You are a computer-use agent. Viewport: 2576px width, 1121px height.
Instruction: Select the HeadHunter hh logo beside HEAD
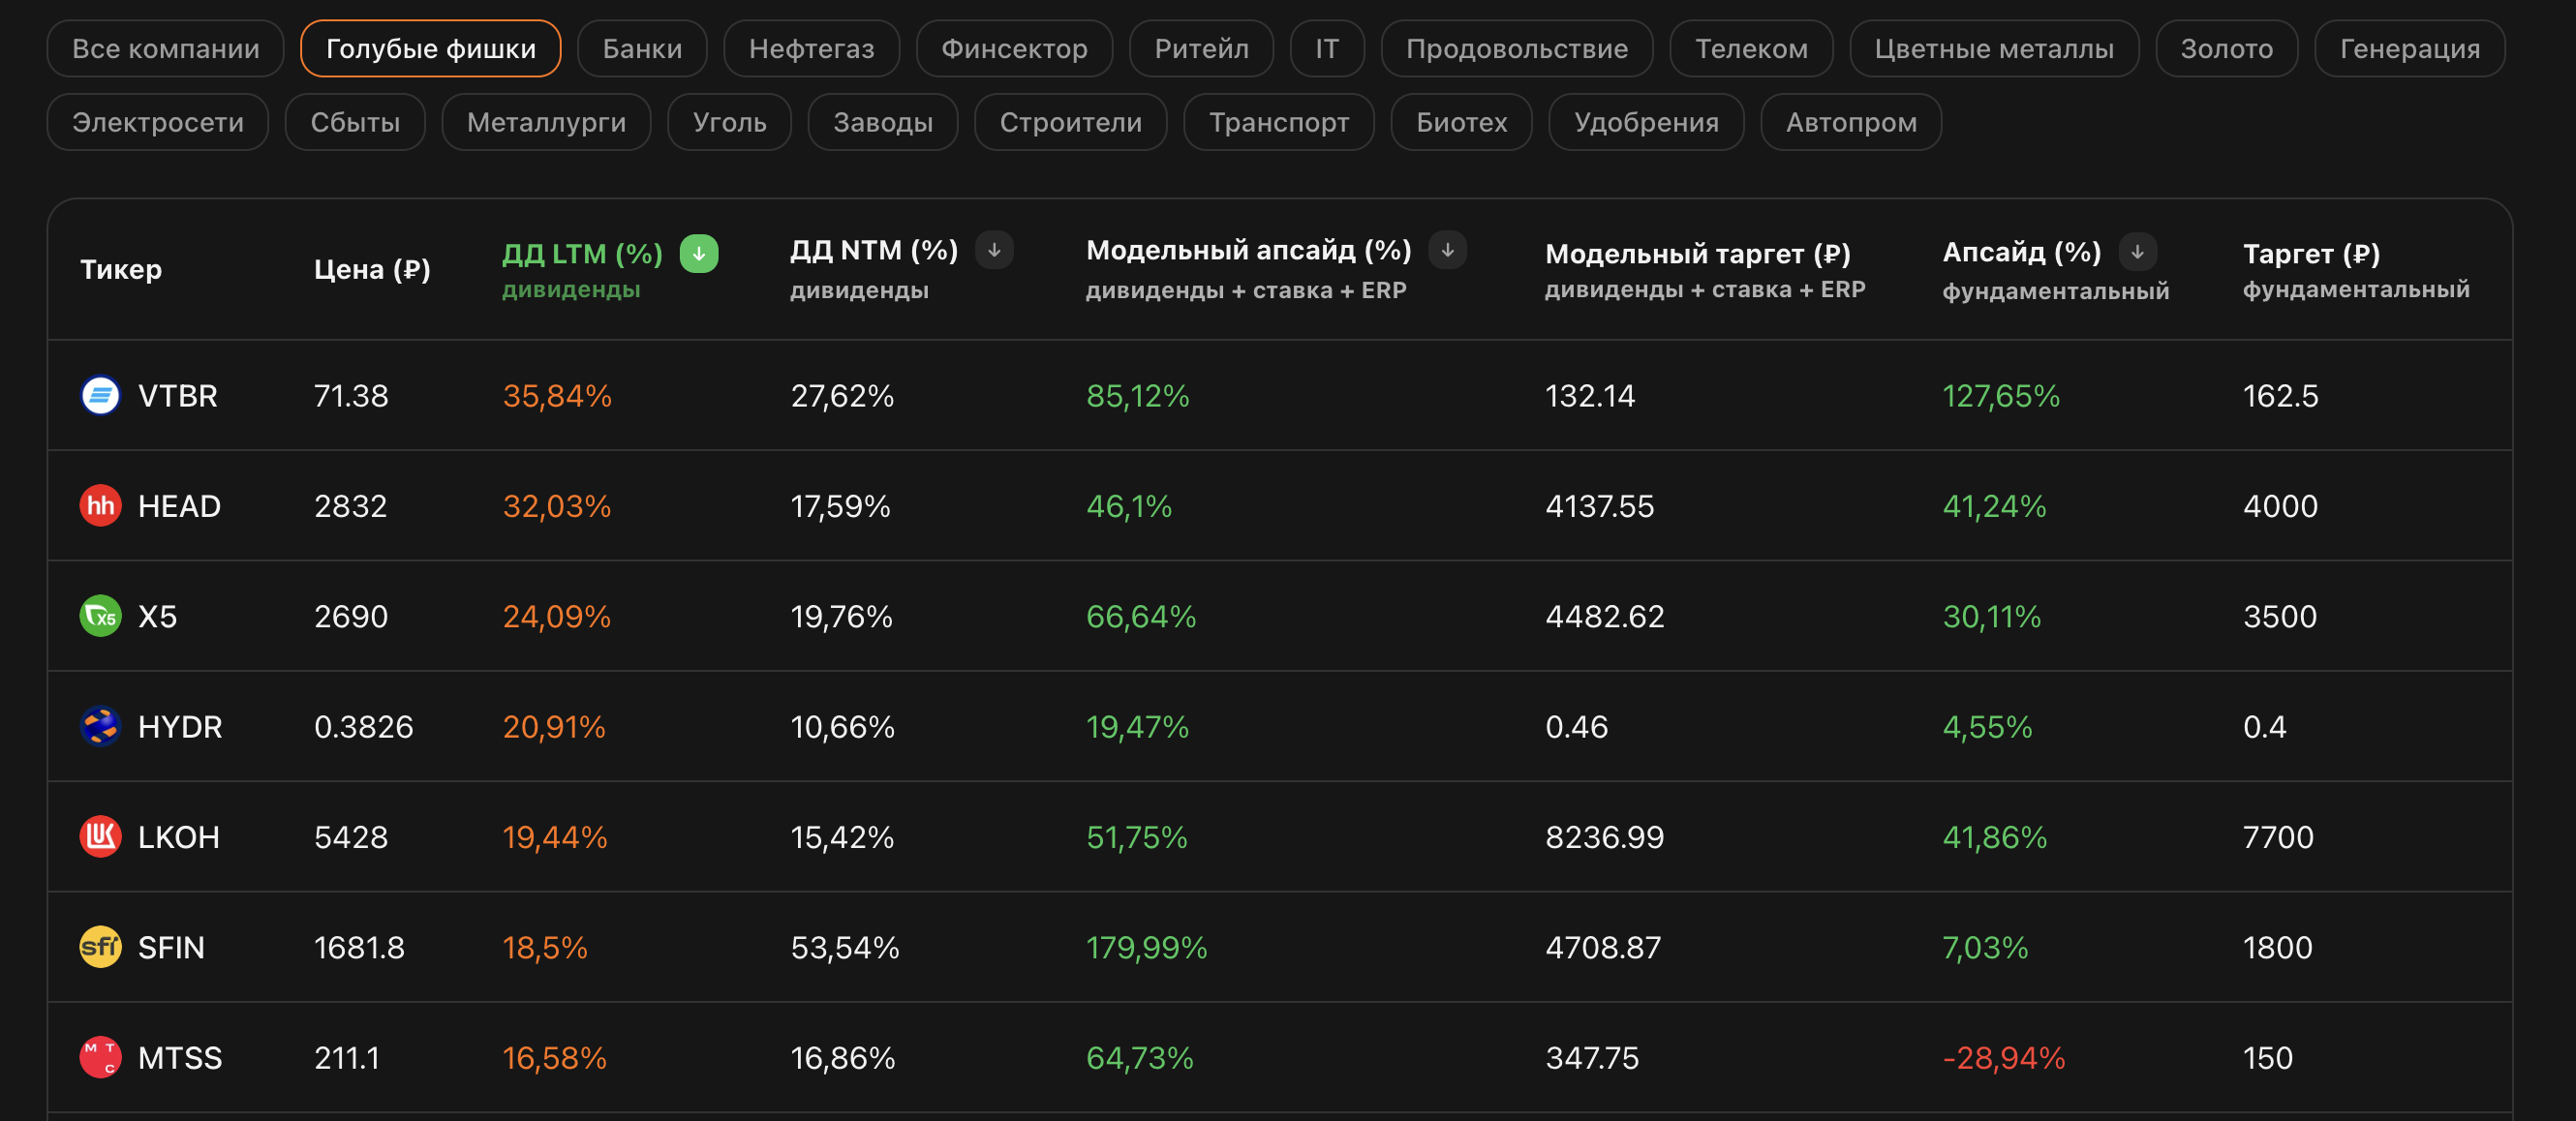100,506
